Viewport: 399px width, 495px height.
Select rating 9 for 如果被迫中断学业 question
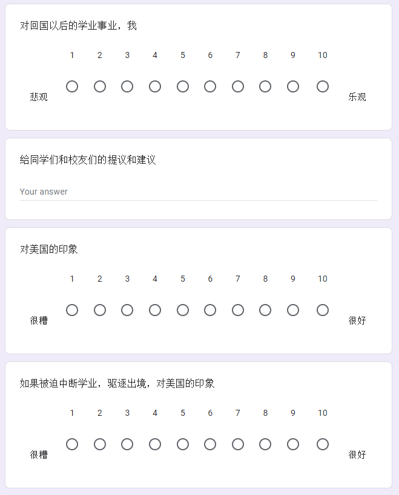pos(293,444)
